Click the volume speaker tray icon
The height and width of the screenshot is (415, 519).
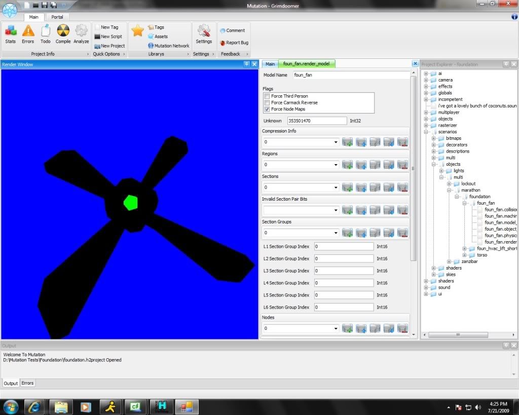[x=478, y=407]
